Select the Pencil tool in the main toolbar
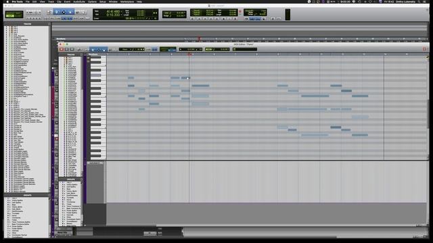 point(83,12)
